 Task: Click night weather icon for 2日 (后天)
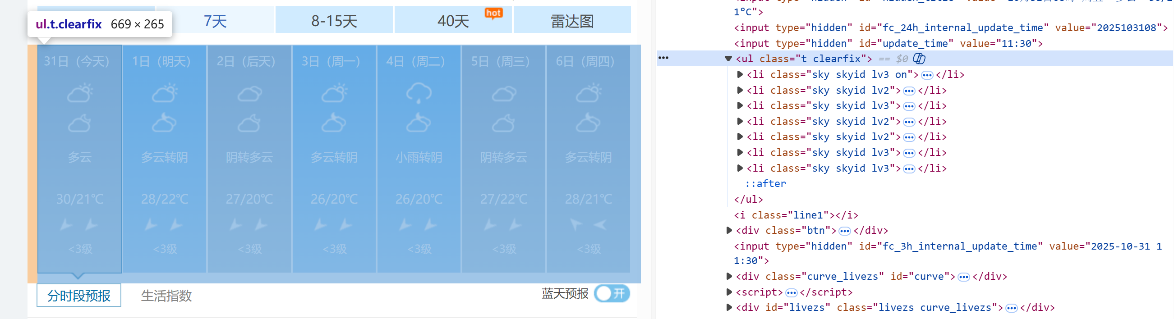(x=249, y=123)
